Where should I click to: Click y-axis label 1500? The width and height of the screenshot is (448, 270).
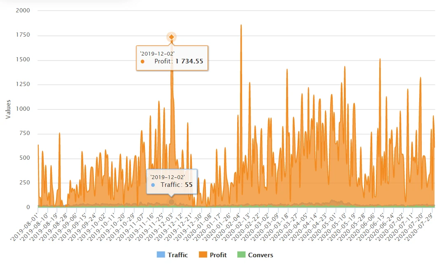[23, 59]
